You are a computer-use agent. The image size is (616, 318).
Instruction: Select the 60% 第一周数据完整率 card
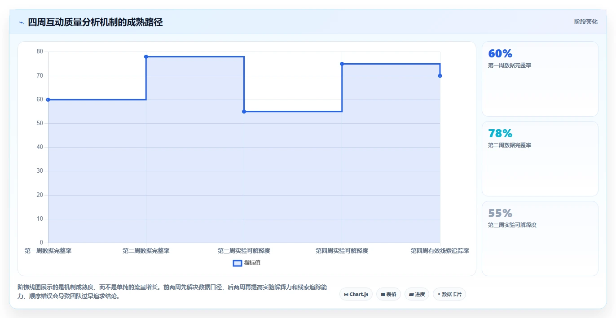540,79
